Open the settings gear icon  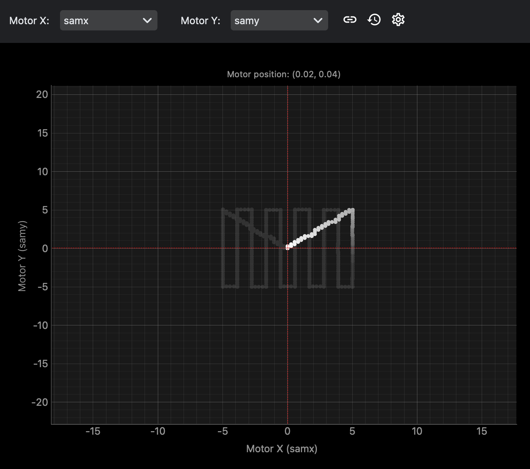398,20
